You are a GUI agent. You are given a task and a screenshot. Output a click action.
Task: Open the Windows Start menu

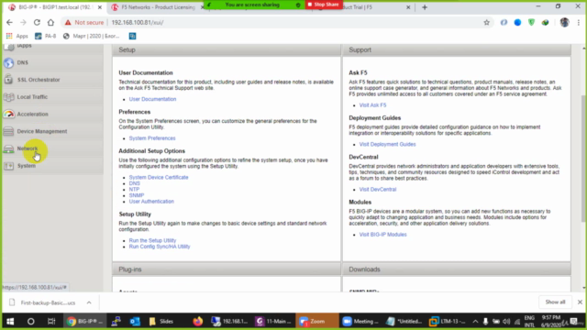[x=10, y=322]
